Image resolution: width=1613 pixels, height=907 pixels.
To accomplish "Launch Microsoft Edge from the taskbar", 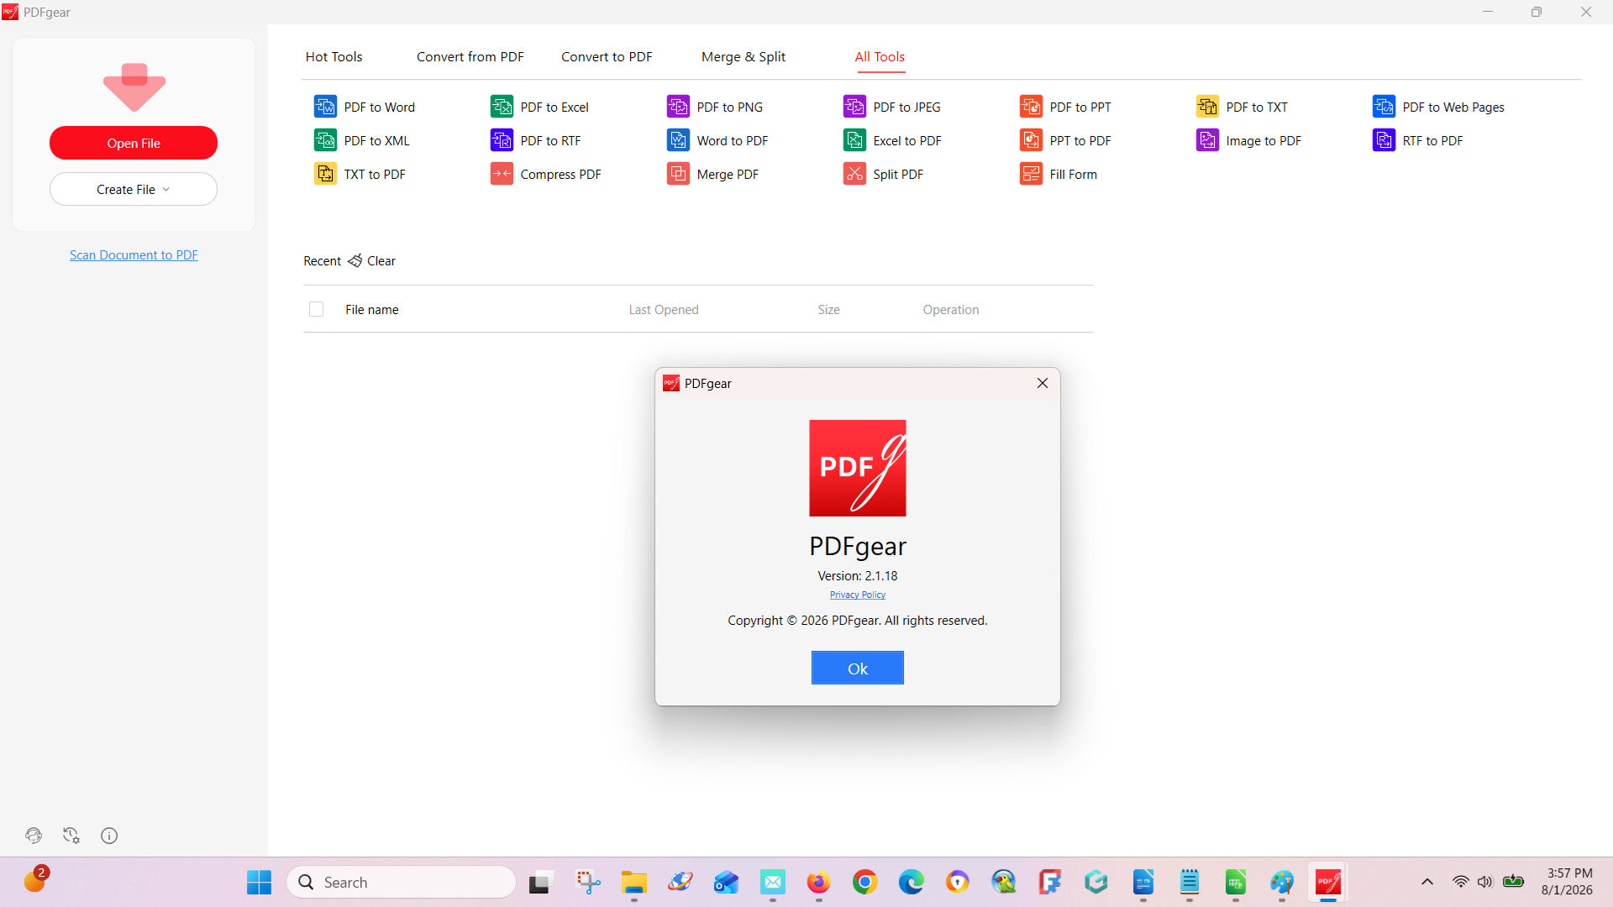I will click(911, 882).
